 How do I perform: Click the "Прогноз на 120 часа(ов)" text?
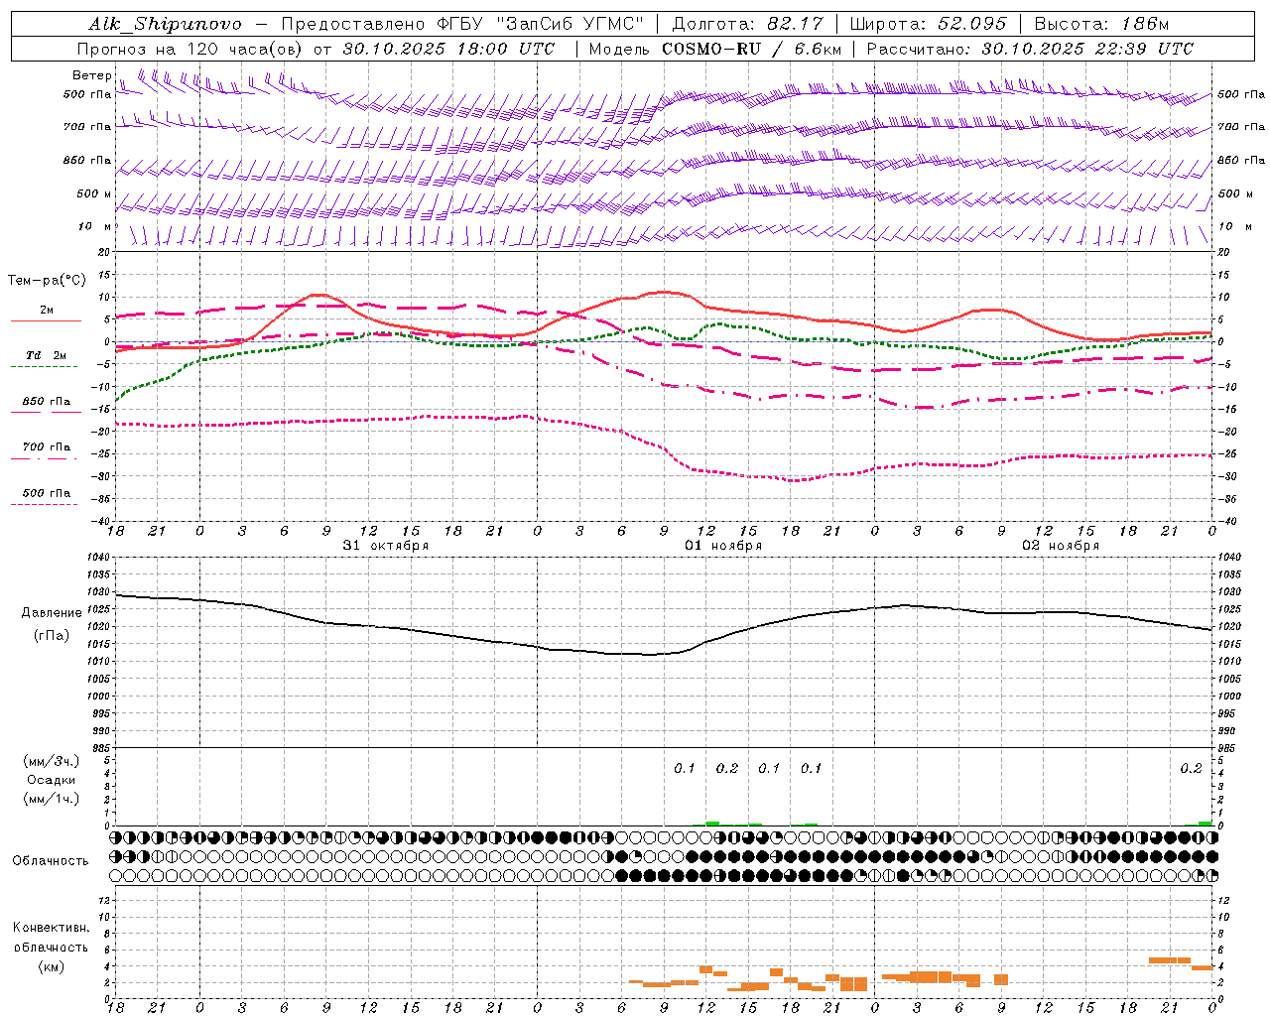pos(191,49)
